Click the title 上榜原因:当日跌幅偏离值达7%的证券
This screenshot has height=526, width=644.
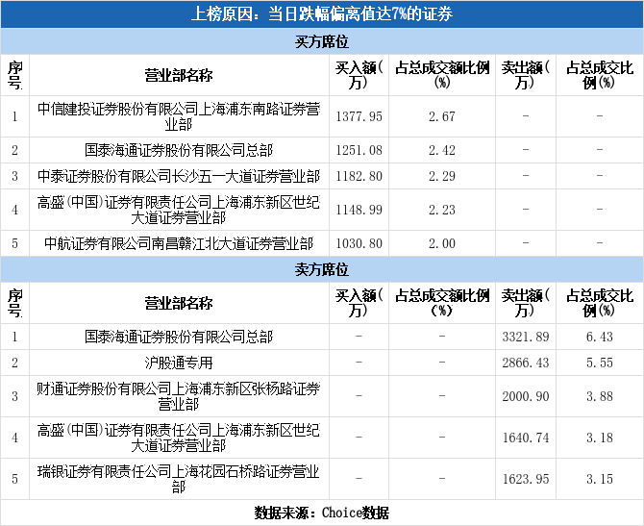(x=322, y=14)
